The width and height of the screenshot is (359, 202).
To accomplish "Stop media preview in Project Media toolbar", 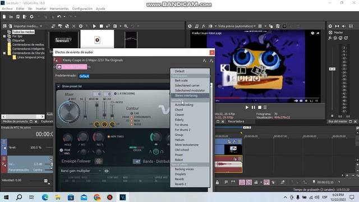I will (101, 26).
